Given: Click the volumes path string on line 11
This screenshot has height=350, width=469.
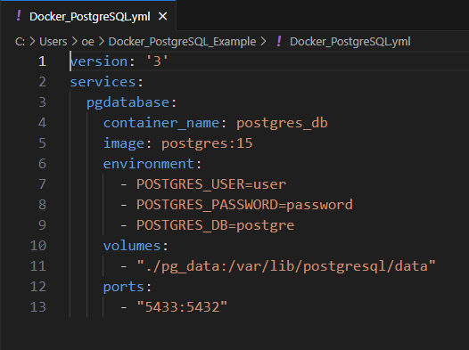Looking at the screenshot, I should (x=286, y=266).
